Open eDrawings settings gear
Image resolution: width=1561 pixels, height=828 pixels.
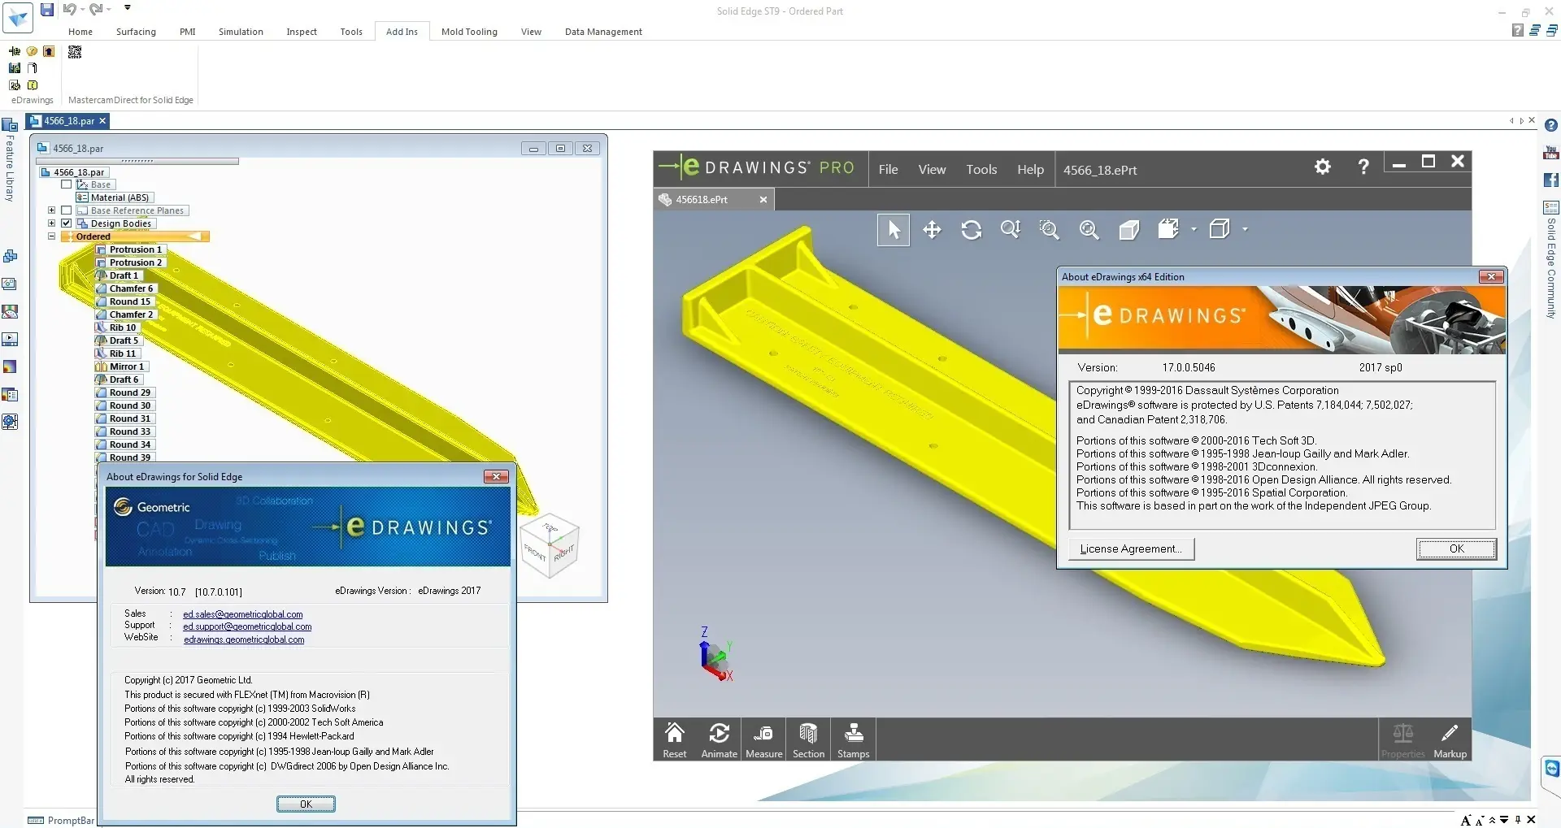(x=1323, y=167)
